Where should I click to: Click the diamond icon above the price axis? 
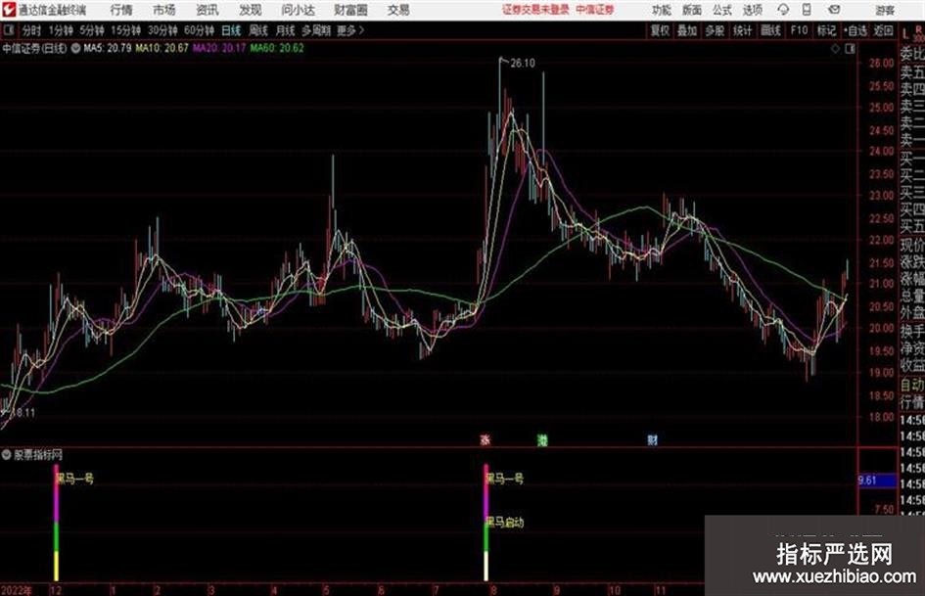pos(835,49)
